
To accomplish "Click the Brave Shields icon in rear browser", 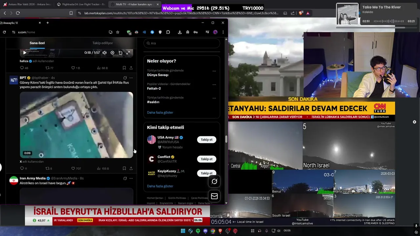I will coord(301,13).
